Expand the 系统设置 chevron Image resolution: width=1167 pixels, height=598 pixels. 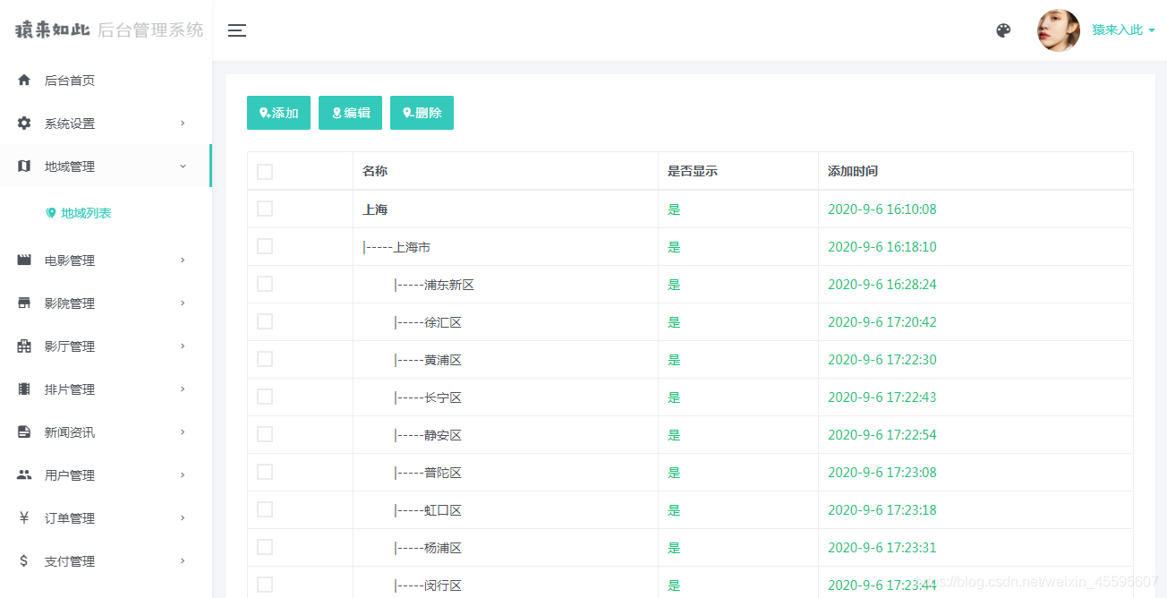[183, 123]
